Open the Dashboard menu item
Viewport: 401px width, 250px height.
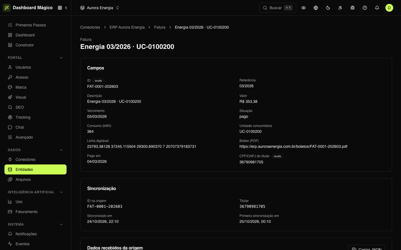35,35
